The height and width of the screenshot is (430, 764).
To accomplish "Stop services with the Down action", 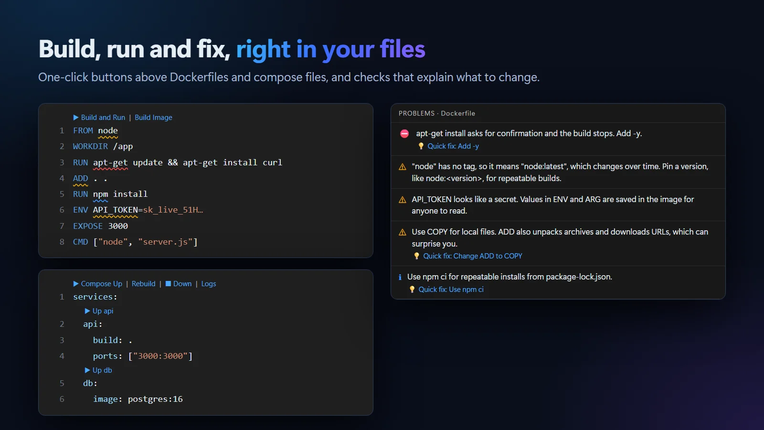I will point(179,284).
